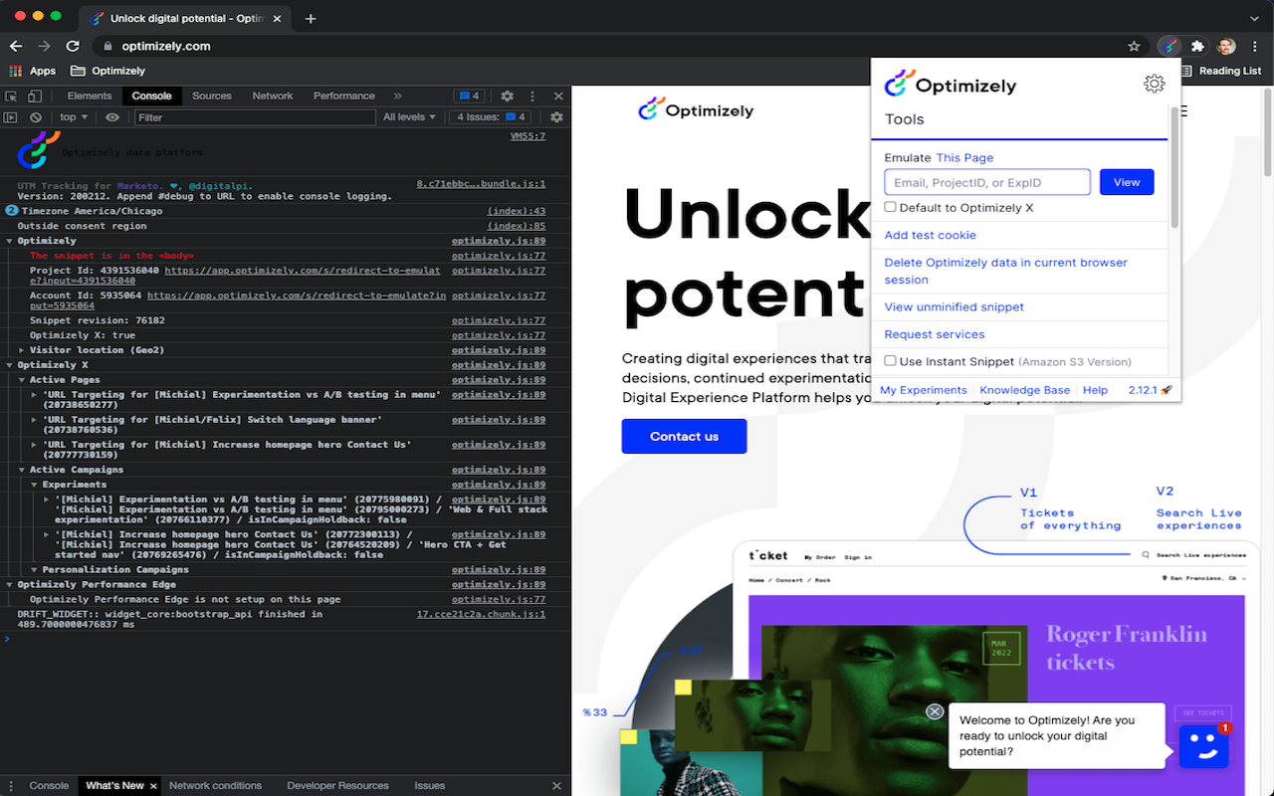Click Add test cookie link
Image resolution: width=1274 pixels, height=796 pixels.
click(x=931, y=235)
